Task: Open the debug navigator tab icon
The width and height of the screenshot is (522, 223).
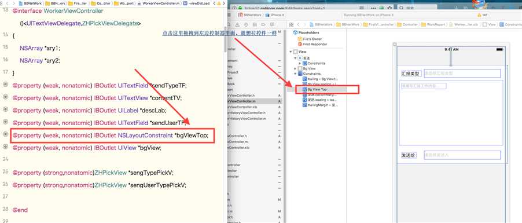Action: [255, 25]
